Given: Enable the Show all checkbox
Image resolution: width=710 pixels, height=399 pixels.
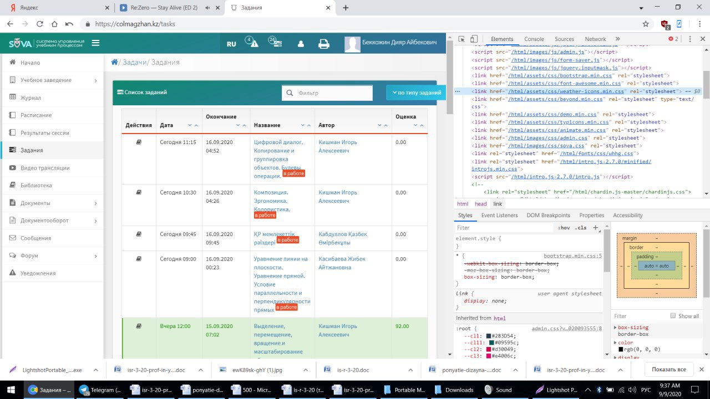Looking at the screenshot, I should (x=673, y=316).
